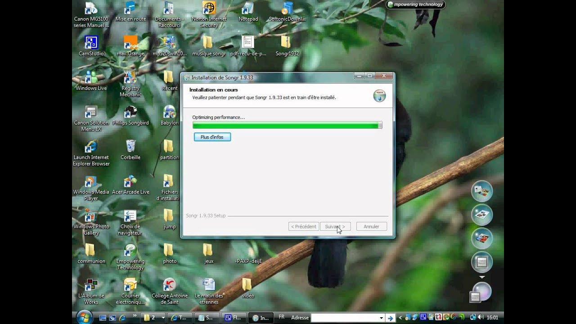The width and height of the screenshot is (576, 324).
Task: Click the Empowering Technology top bar
Action: [416, 4]
